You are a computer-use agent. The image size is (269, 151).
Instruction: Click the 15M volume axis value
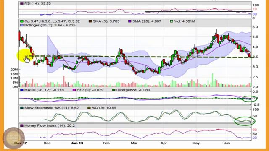(x=14, y=74)
